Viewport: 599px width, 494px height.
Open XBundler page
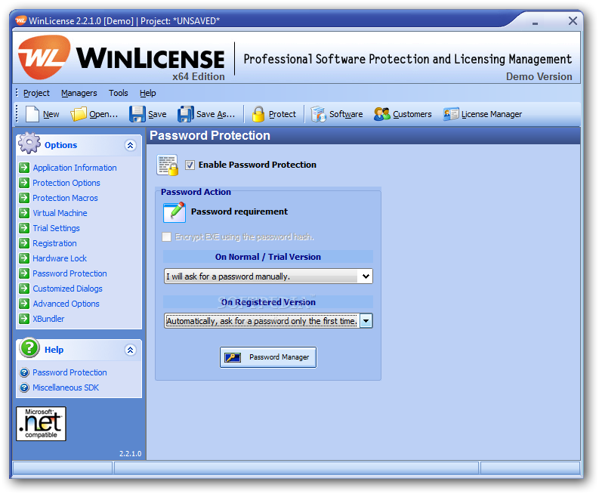click(48, 318)
